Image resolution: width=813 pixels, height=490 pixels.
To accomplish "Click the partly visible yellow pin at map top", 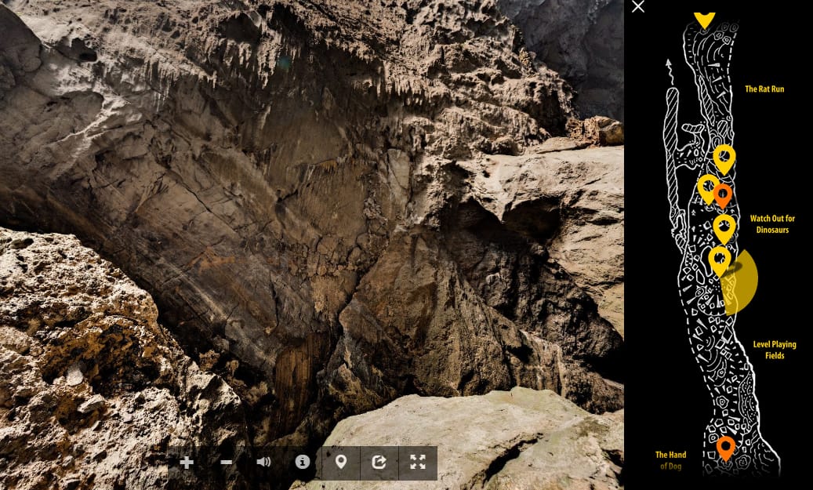I will pyautogui.click(x=704, y=20).
